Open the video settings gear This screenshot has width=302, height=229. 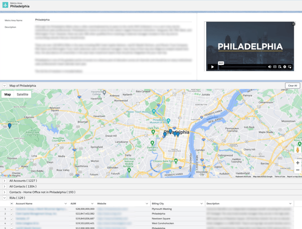(285, 67)
